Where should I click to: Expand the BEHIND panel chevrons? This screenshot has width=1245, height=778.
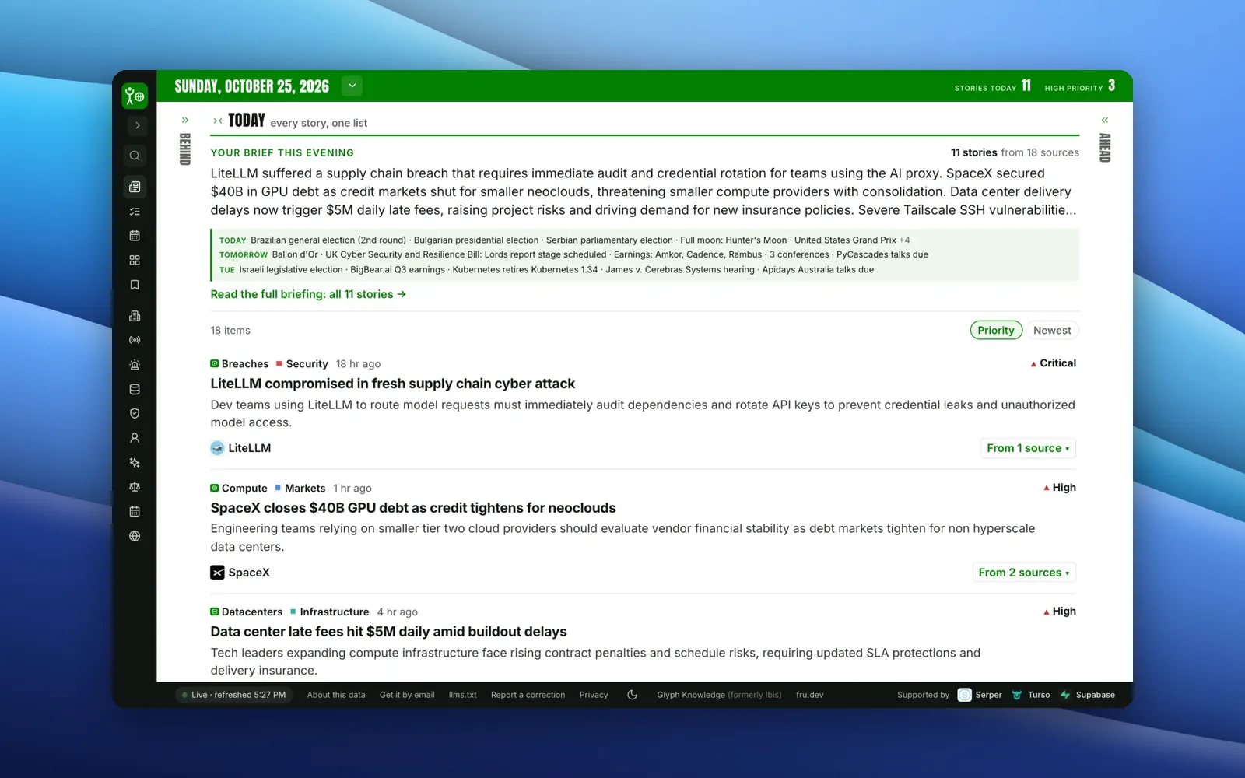coord(185,120)
